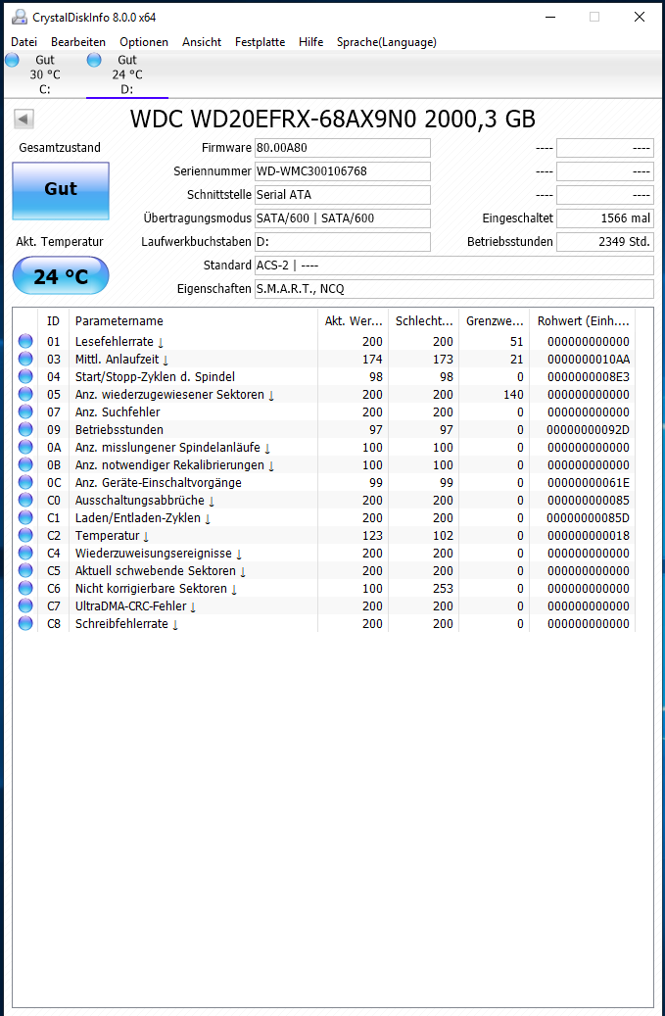Screen dimensions: 665x1016
Task: Click status orb for Temperatur attribute row
Action: click(x=25, y=536)
